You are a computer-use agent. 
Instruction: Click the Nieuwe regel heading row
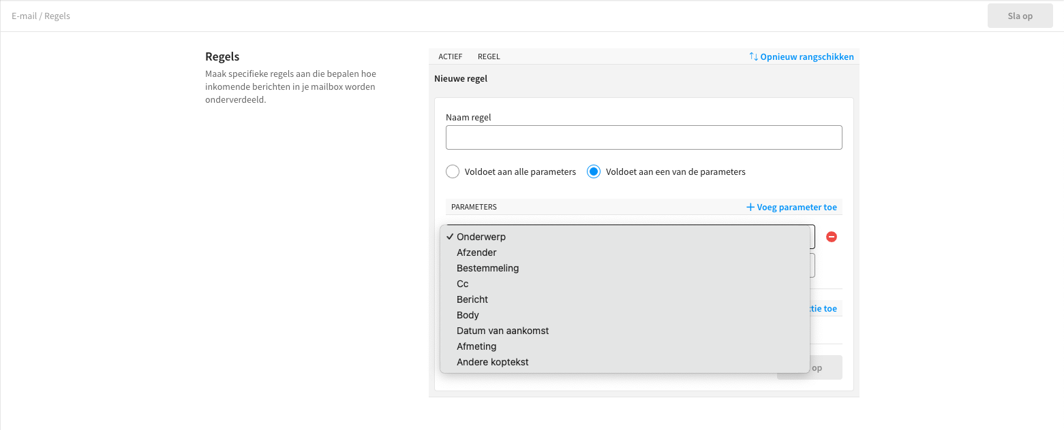pos(461,78)
